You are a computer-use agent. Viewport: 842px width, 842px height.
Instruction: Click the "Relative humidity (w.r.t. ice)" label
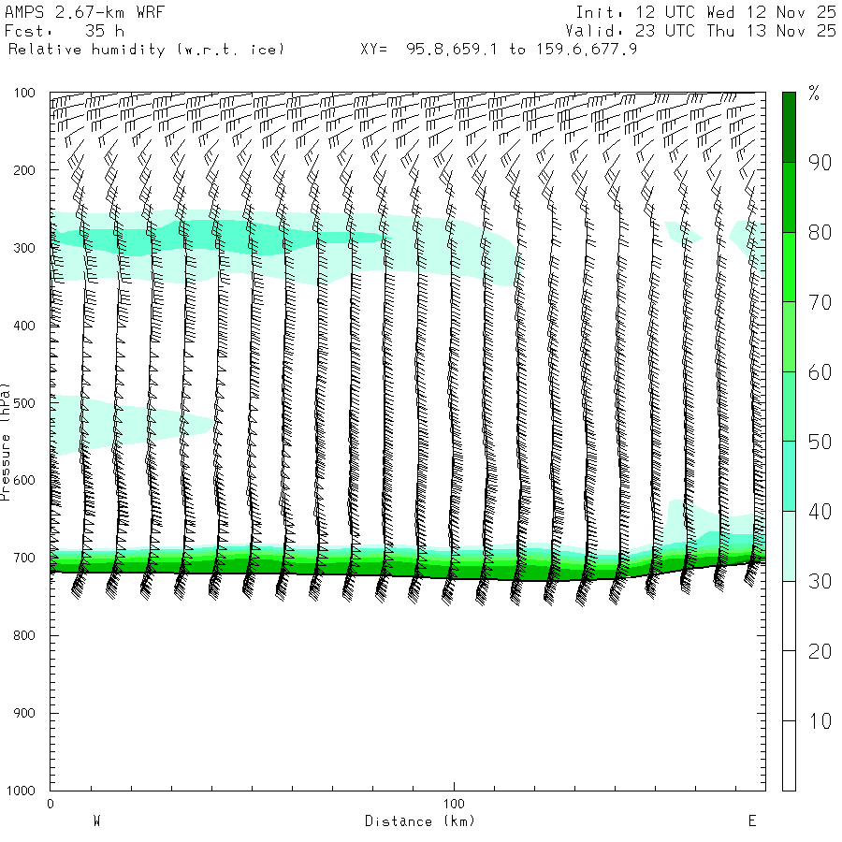pos(146,50)
